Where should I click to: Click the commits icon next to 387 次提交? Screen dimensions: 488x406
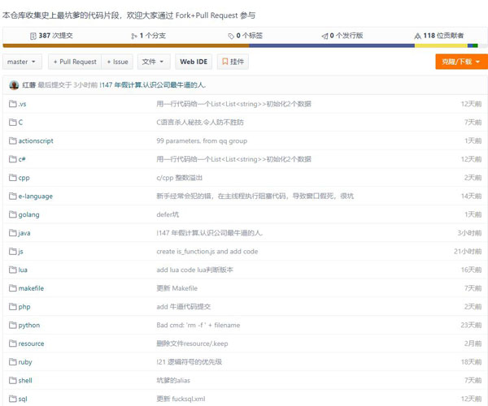coord(33,36)
